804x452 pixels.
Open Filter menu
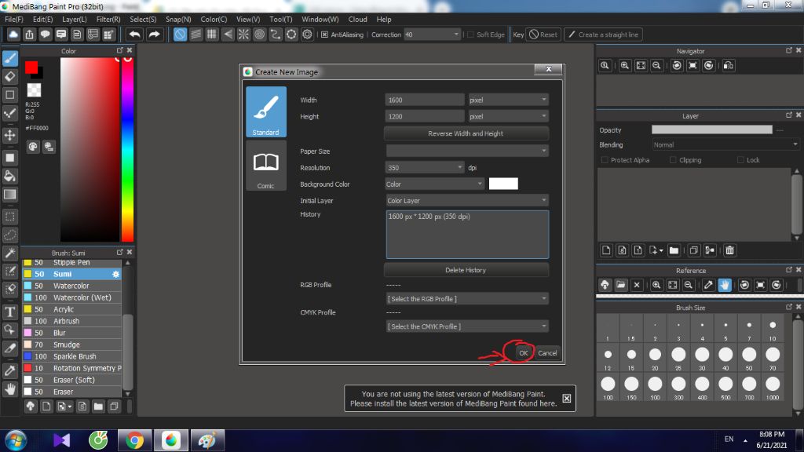coord(108,19)
